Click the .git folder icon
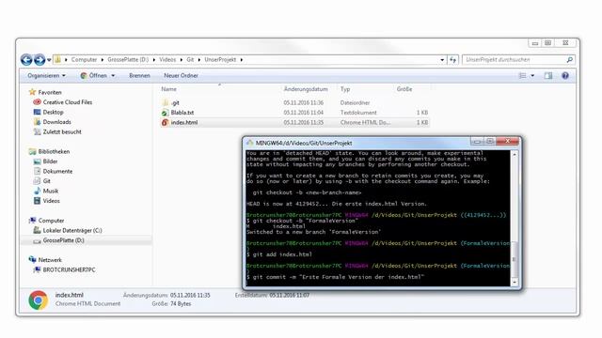Image resolution: width=602 pixels, height=338 pixels. click(166, 102)
